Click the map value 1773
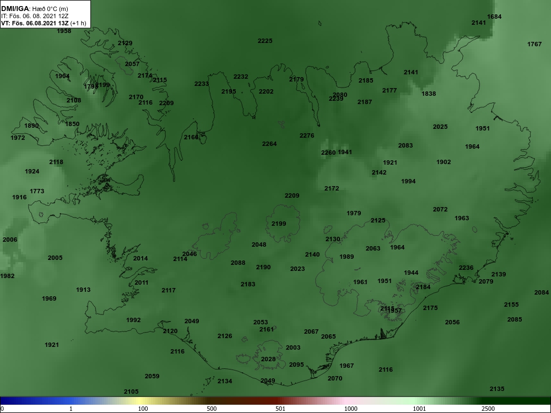 coord(37,191)
